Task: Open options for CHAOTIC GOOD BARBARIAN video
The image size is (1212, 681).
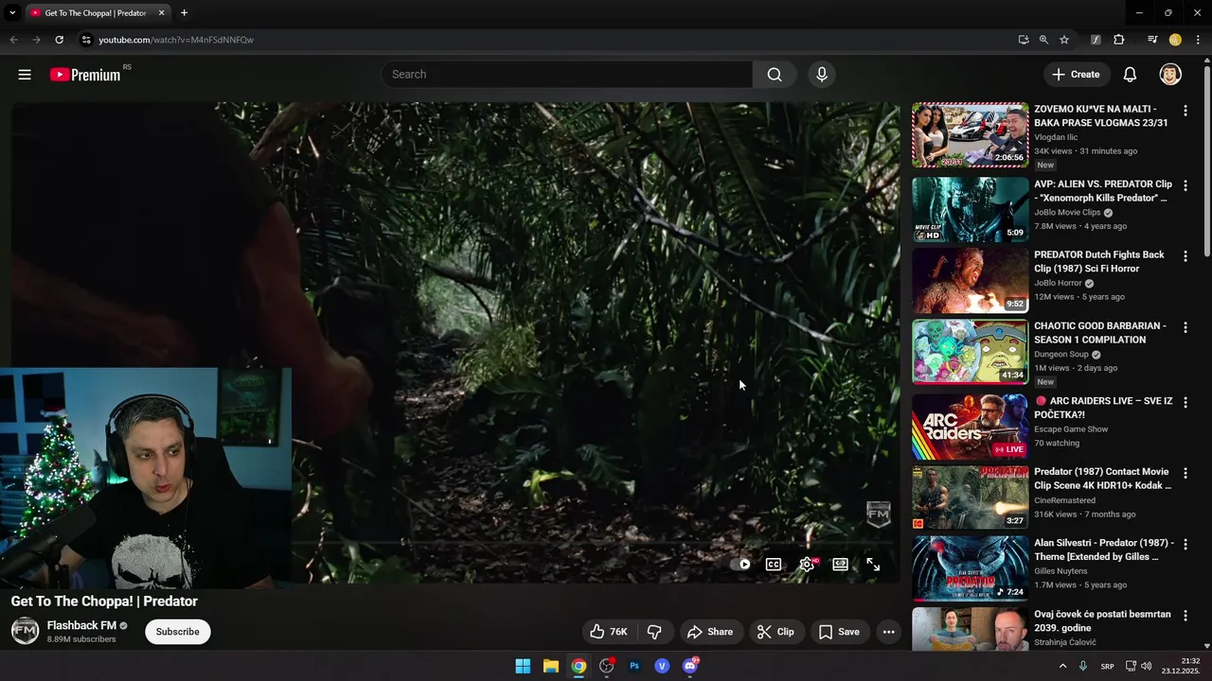Action: (x=1185, y=328)
